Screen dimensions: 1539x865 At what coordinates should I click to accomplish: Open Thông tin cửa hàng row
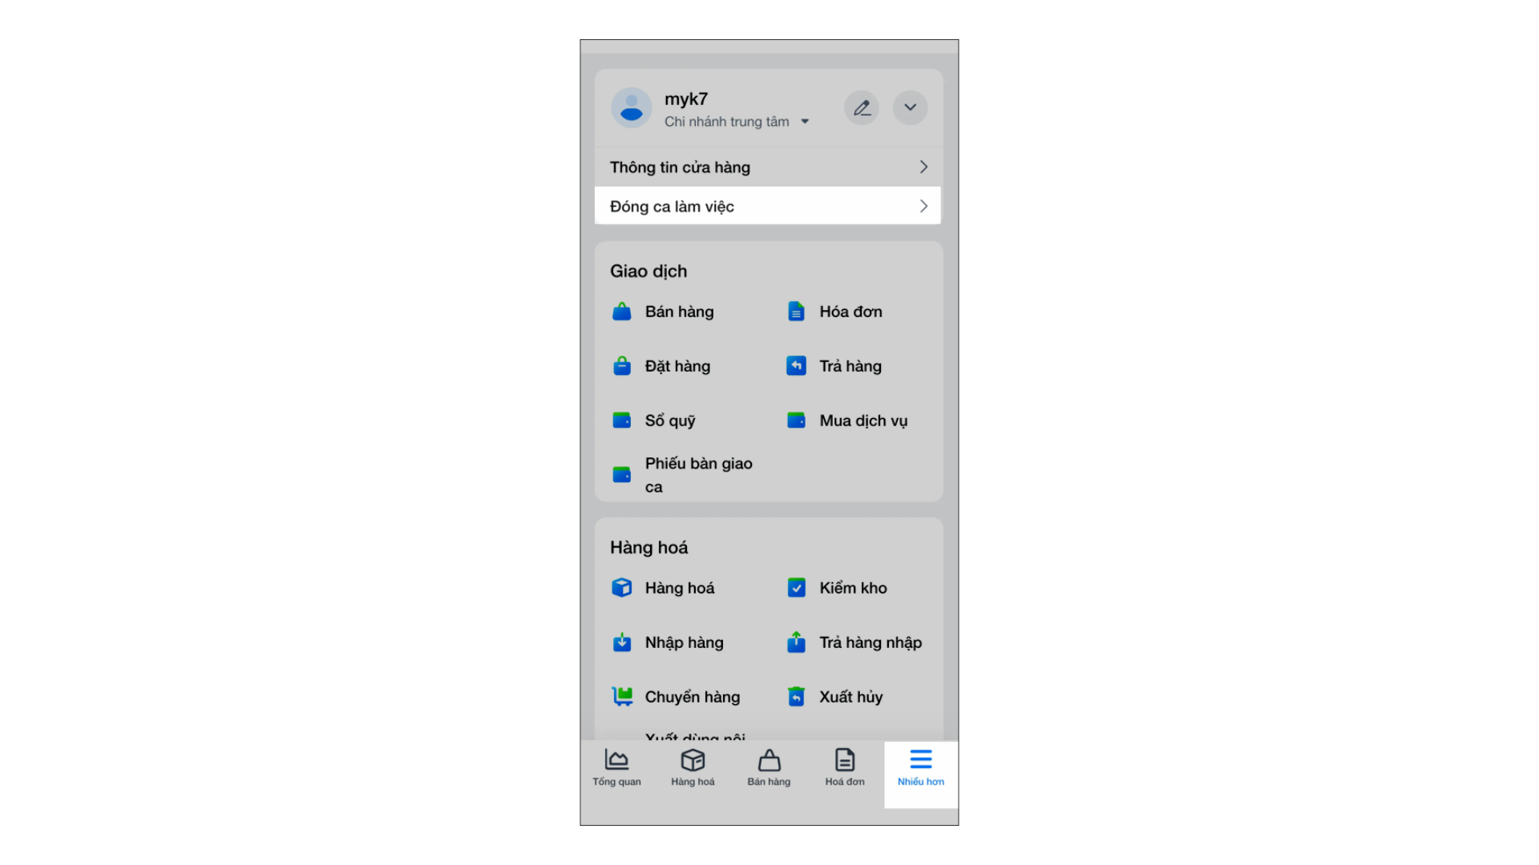(768, 167)
